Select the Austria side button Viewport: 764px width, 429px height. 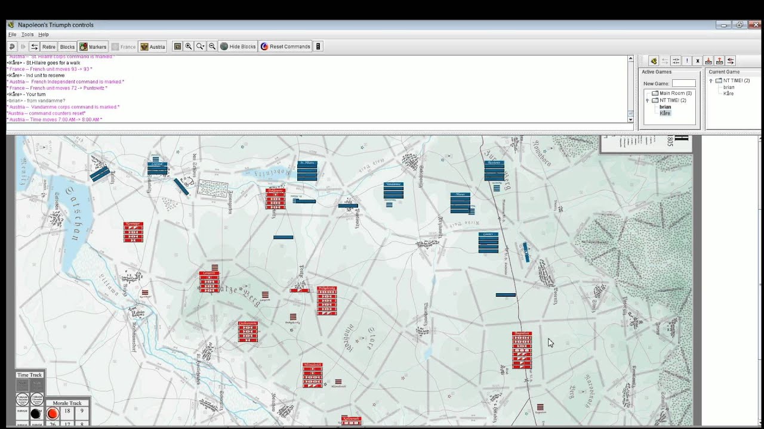click(152, 46)
